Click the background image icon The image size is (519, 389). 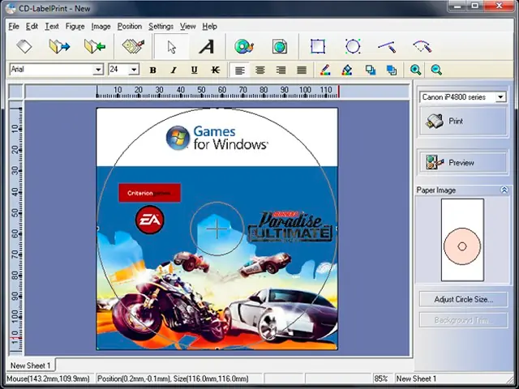(280, 46)
